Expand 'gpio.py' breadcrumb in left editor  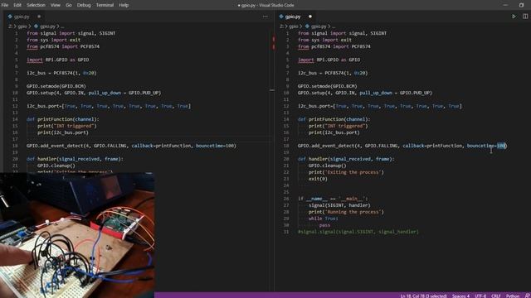(47, 26)
